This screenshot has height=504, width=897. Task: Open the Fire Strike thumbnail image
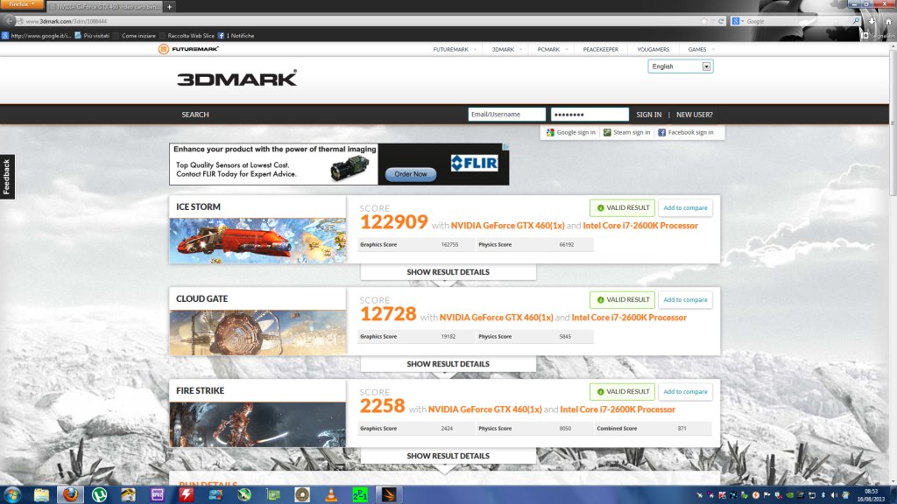click(258, 424)
